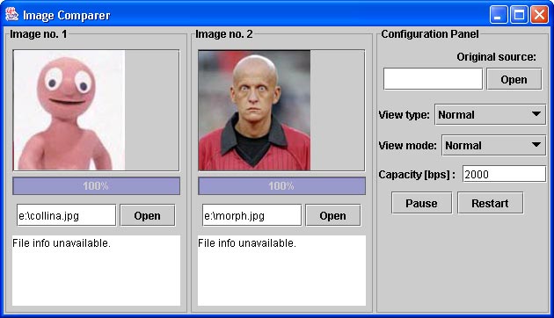Open file for Image no. 1
The width and height of the screenshot is (554, 318).
(148, 215)
